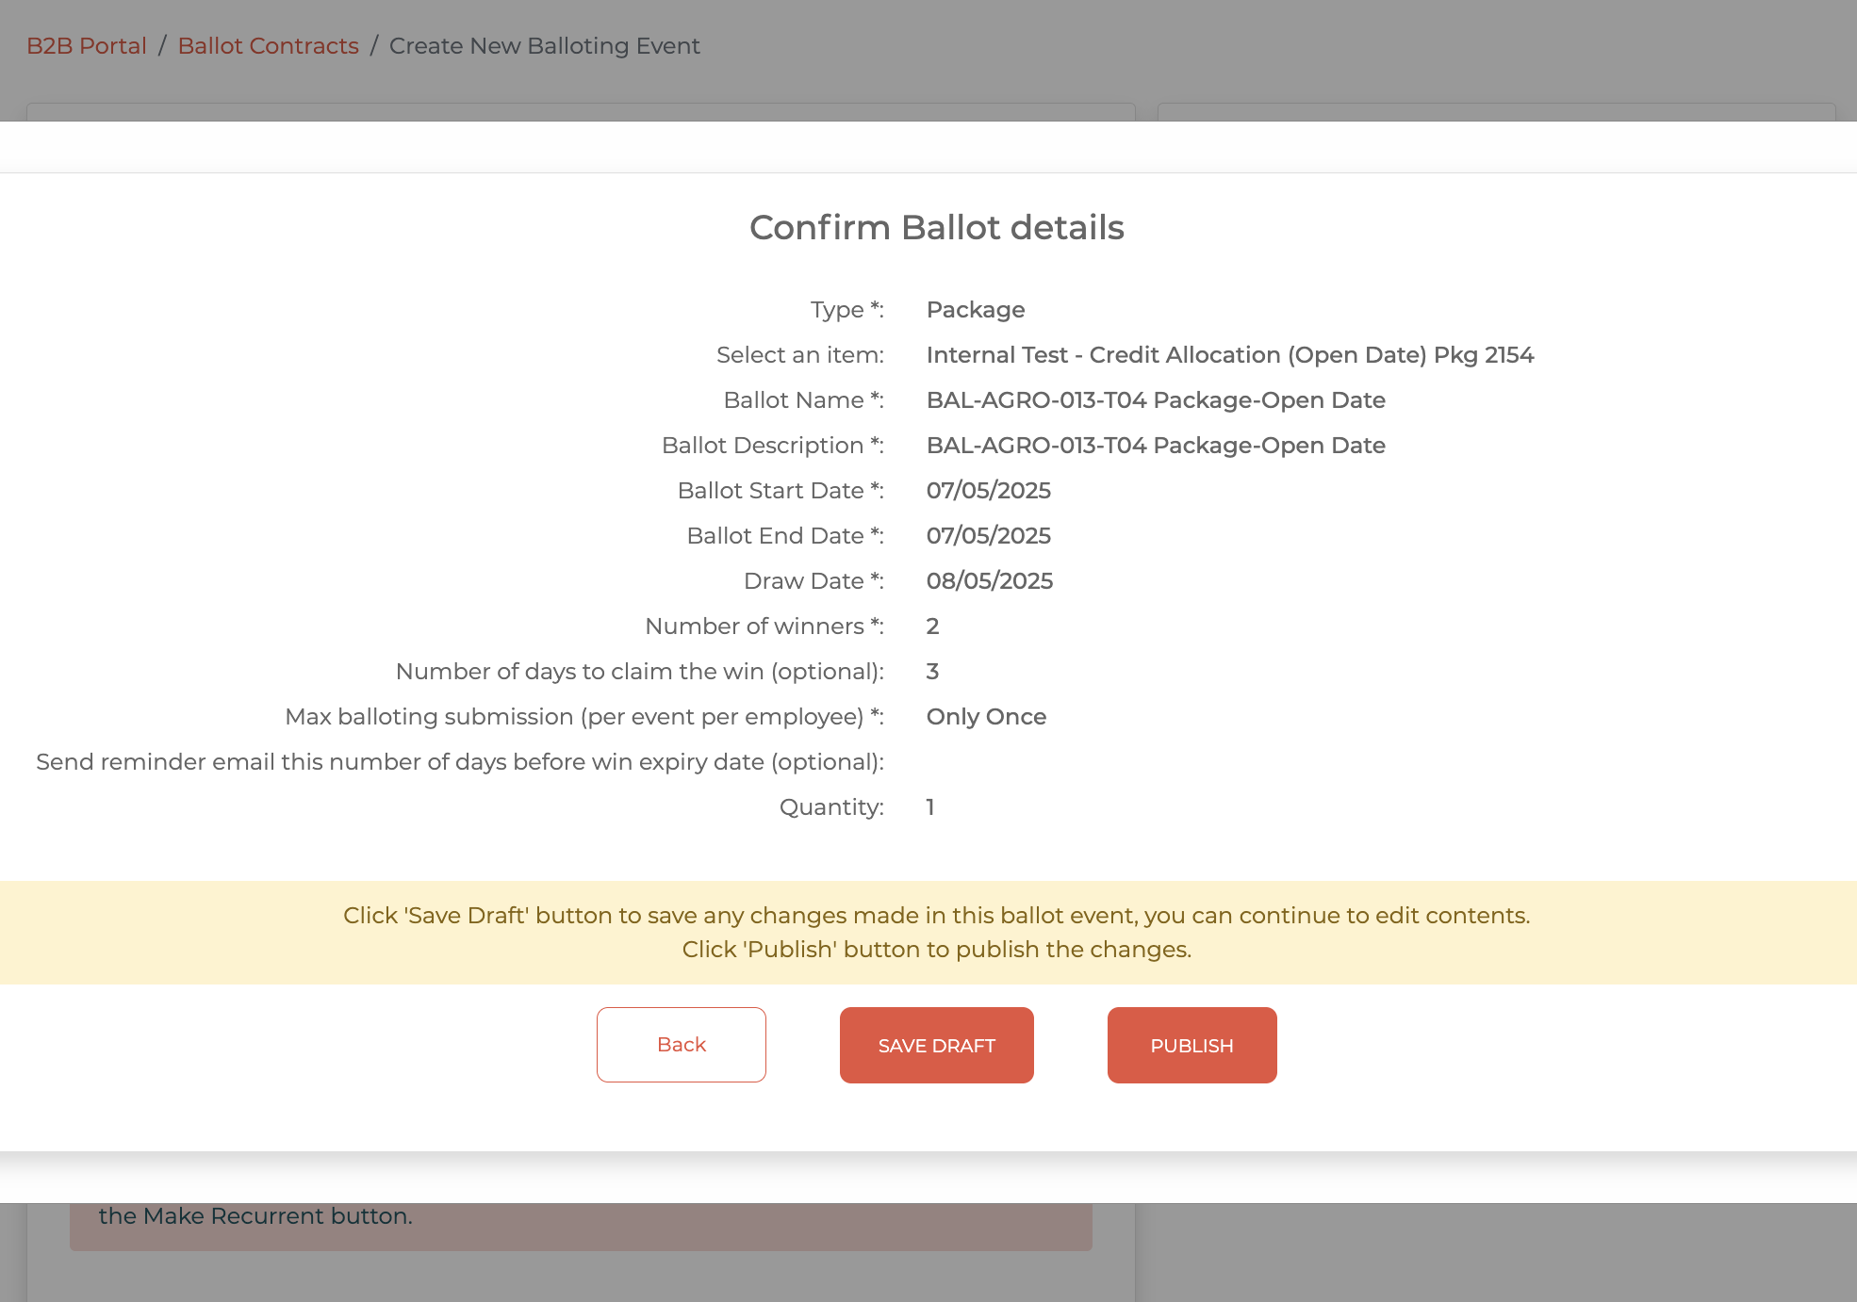Click the Number of winners value

click(932, 627)
